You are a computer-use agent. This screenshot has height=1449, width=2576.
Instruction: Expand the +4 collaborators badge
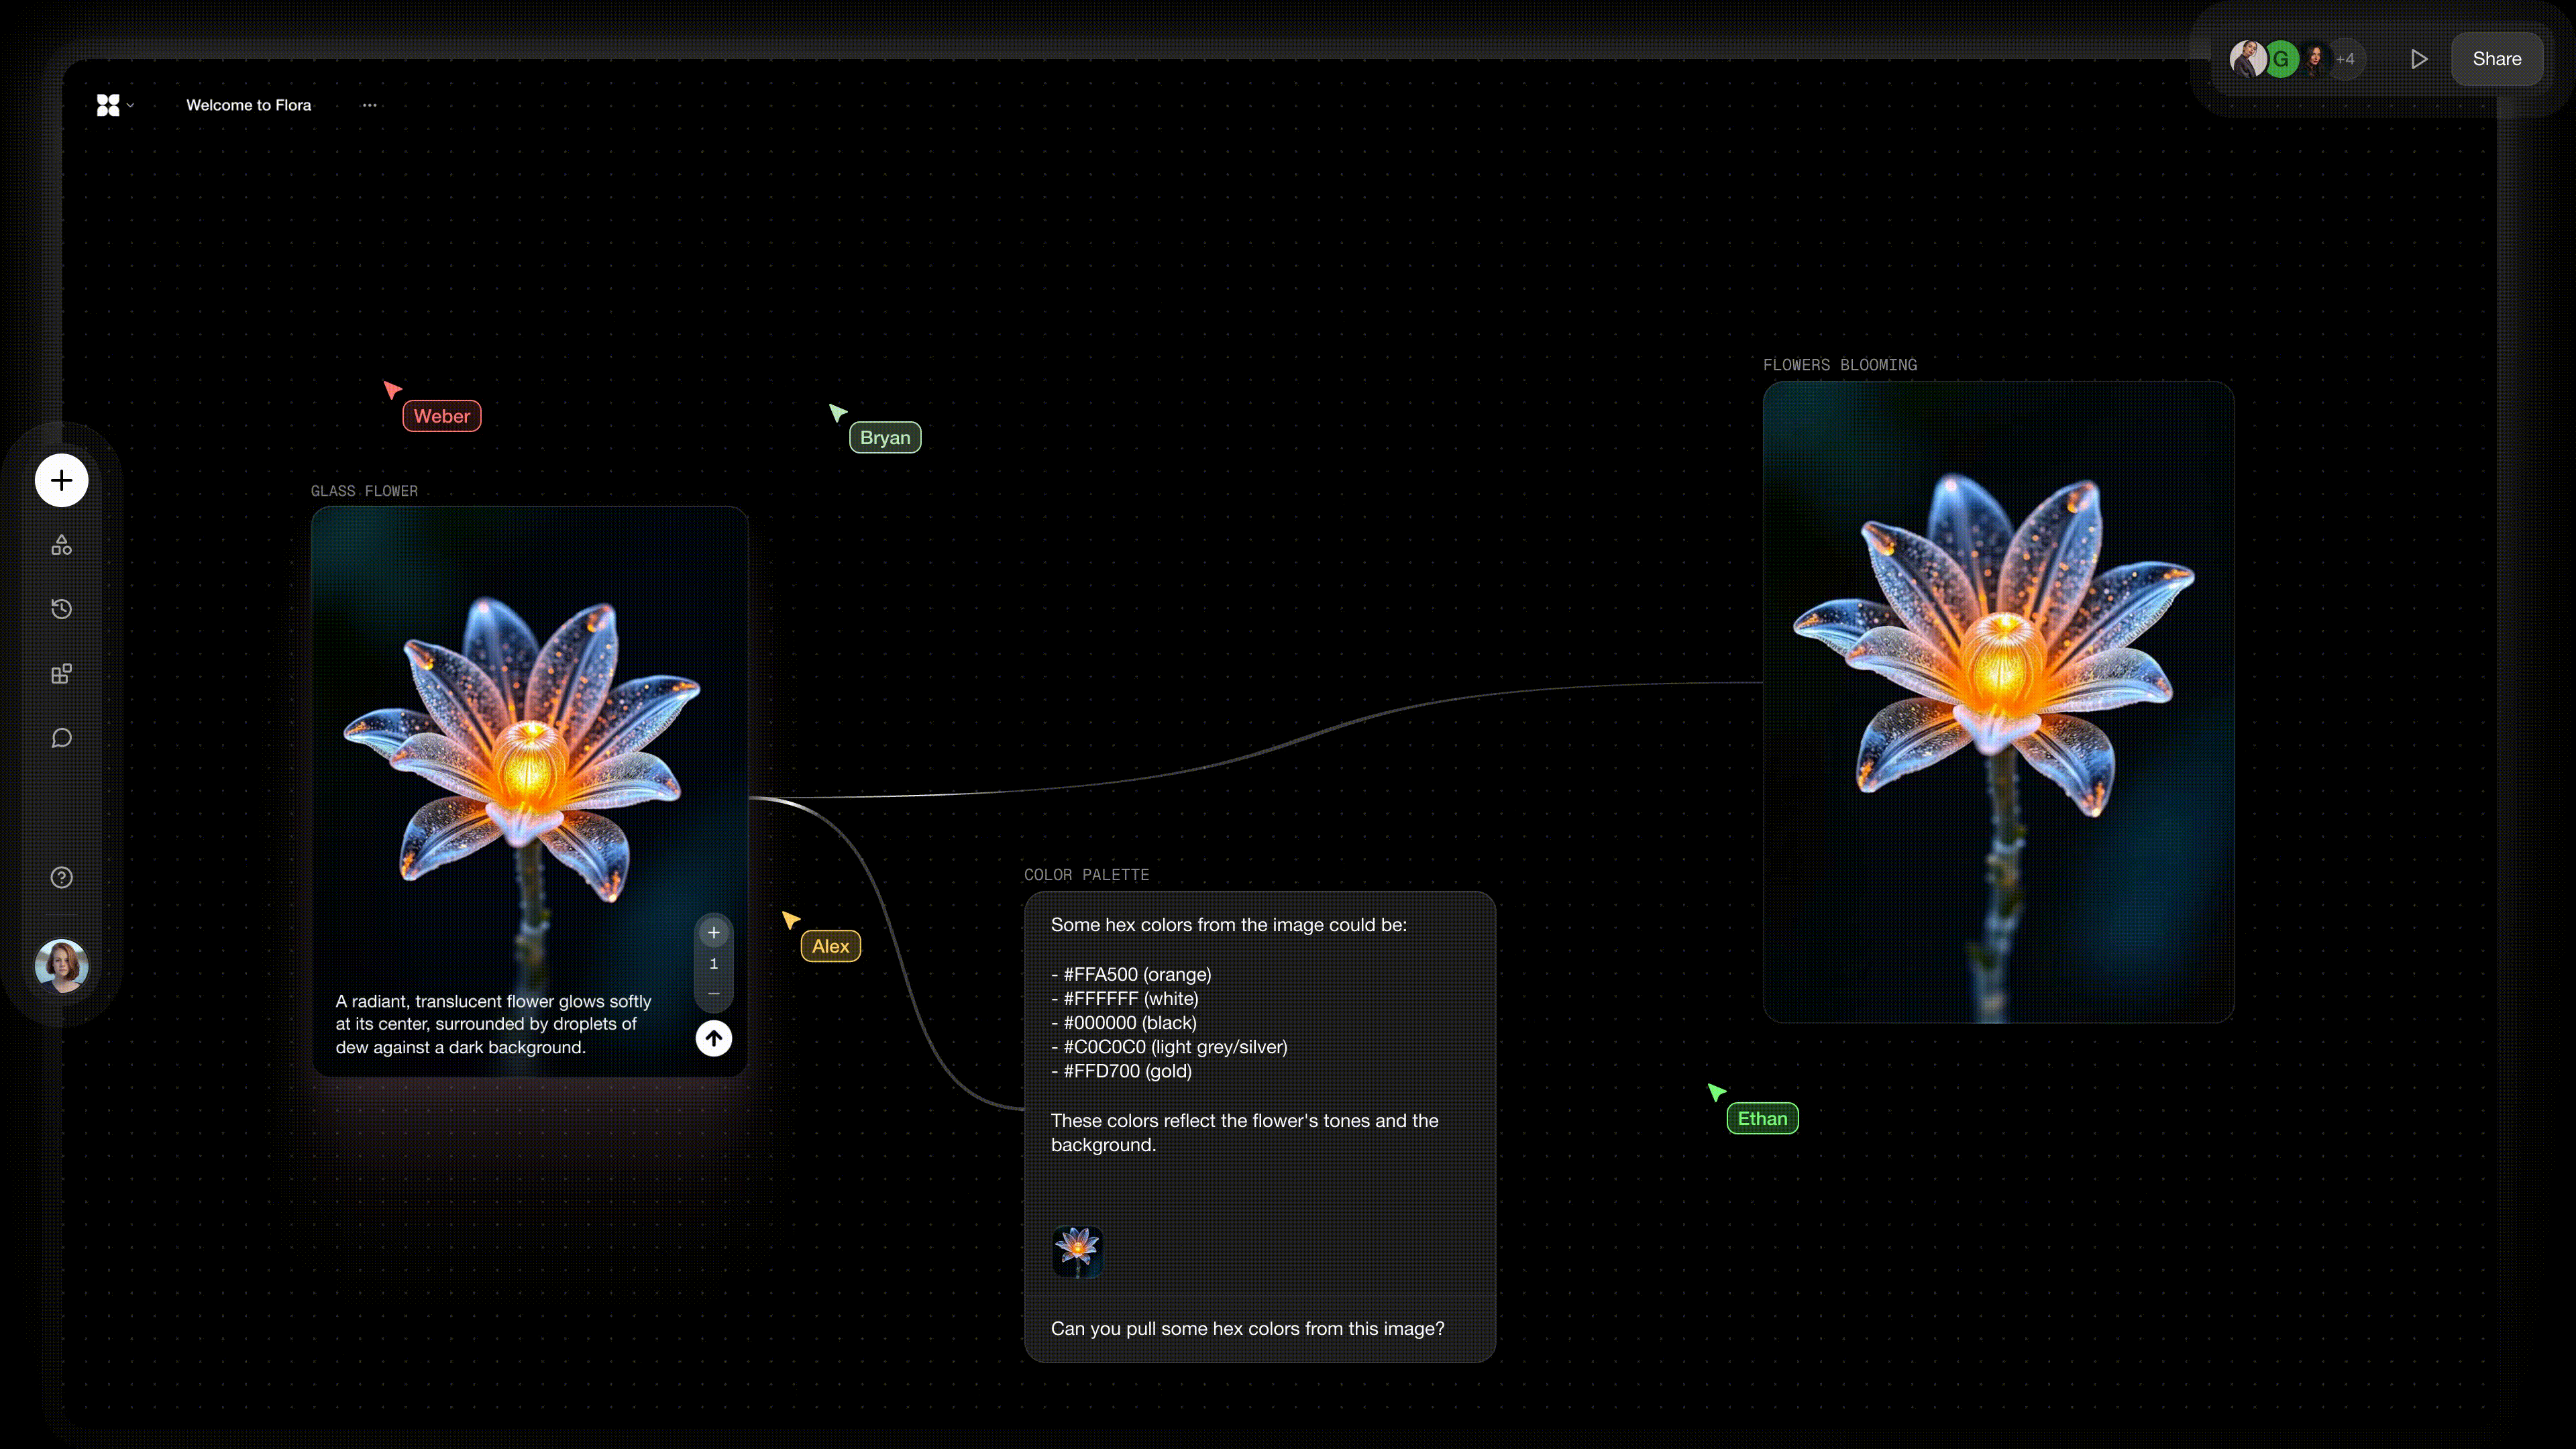click(2345, 59)
